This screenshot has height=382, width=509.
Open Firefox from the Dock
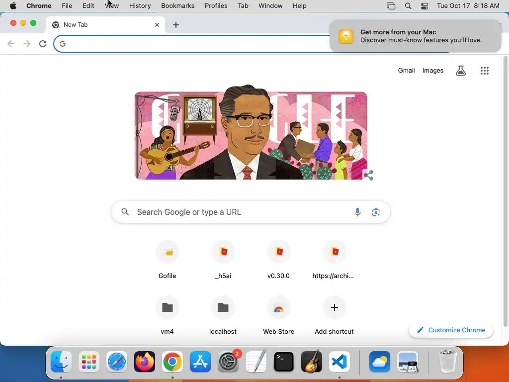pos(145,362)
